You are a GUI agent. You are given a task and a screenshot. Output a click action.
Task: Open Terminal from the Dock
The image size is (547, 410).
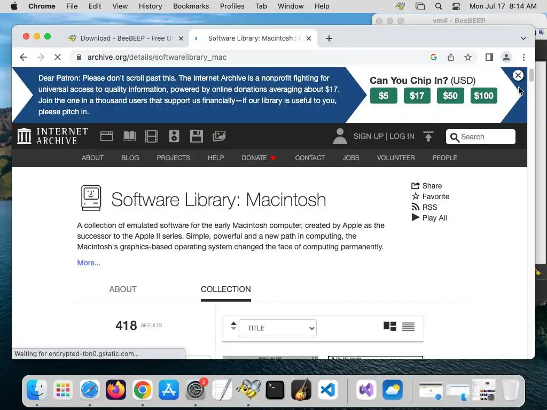click(275, 390)
